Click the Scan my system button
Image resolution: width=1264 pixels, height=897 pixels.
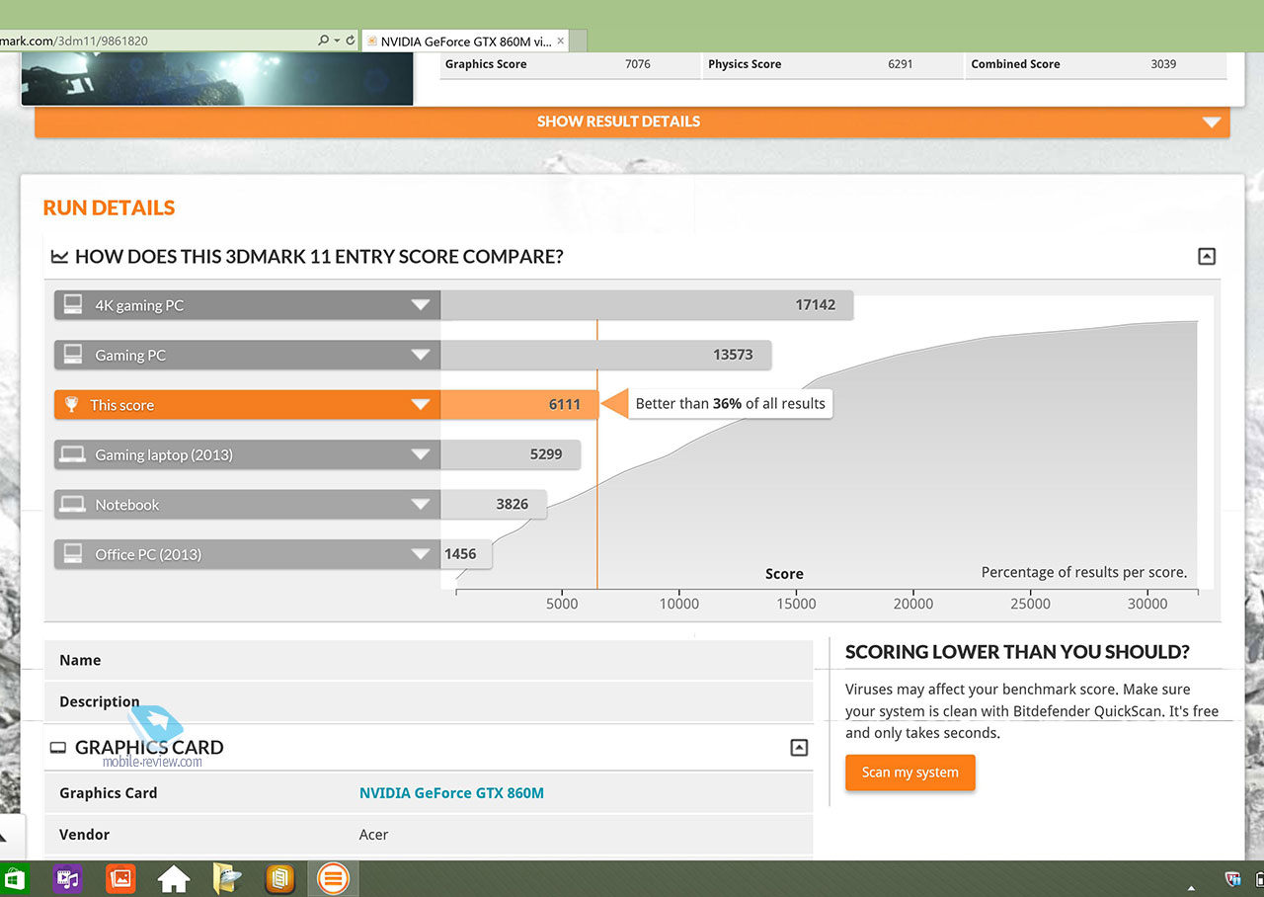910,773
